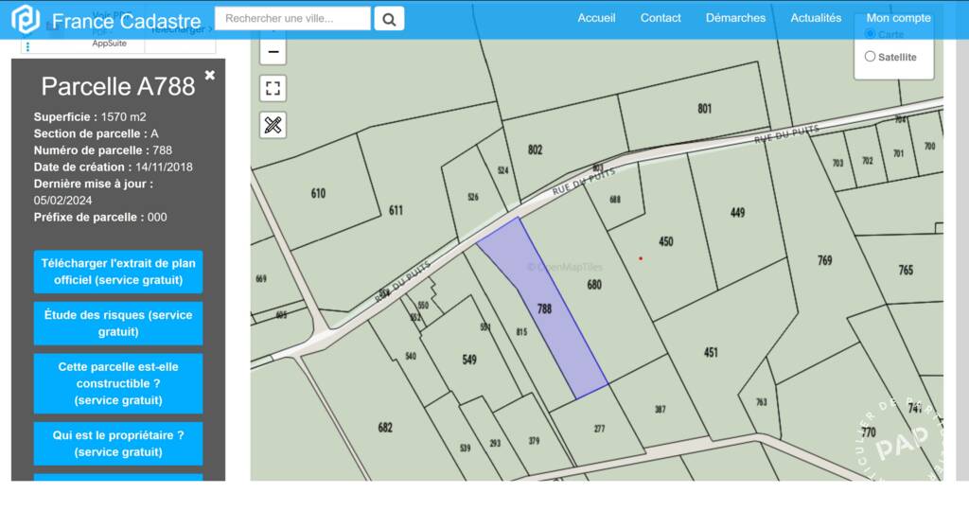Open the Étude des risques service
This screenshot has width=969, height=511.
click(118, 323)
